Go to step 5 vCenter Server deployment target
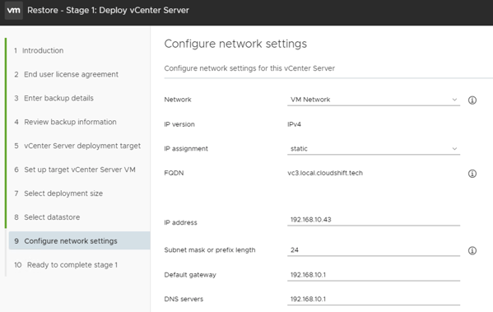The height and width of the screenshot is (312, 493). click(x=77, y=146)
